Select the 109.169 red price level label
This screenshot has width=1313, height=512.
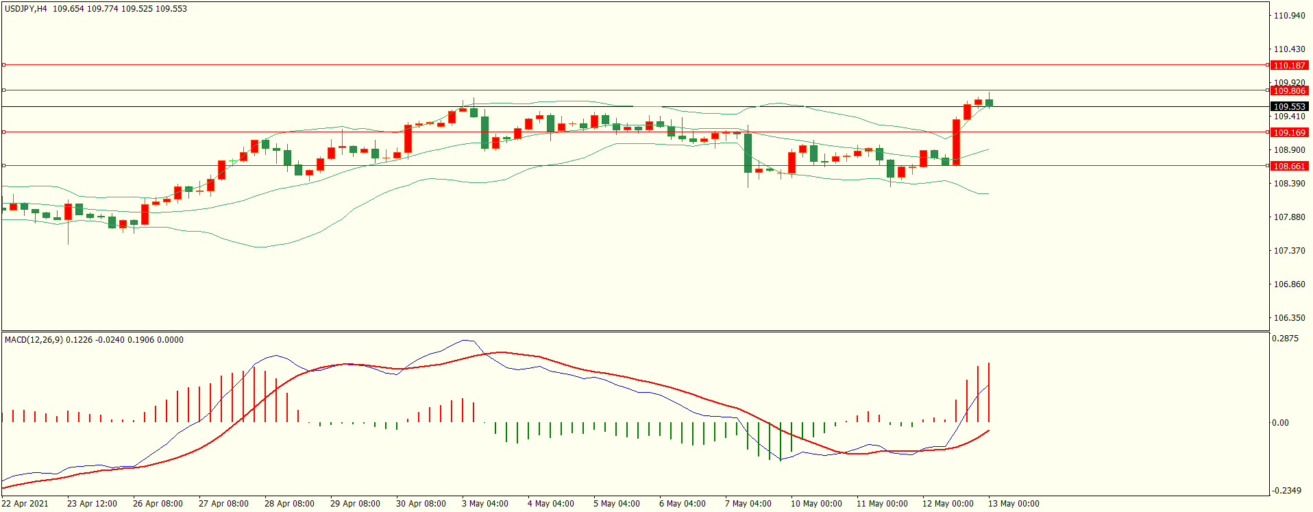[x=1289, y=132]
